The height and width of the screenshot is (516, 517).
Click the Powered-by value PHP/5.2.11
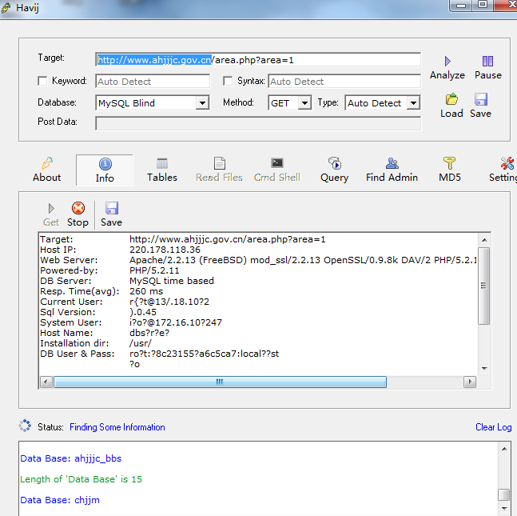pos(154,270)
